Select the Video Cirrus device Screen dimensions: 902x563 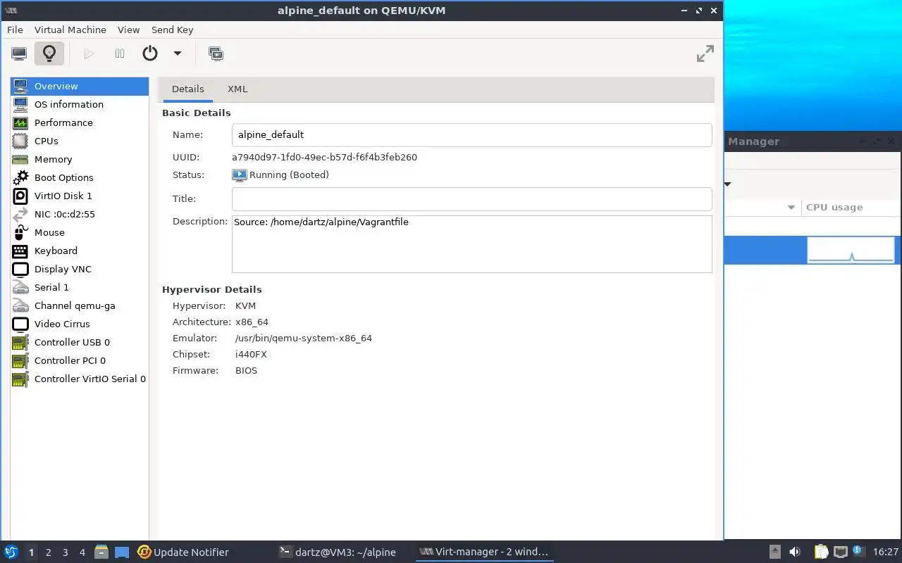(80, 324)
